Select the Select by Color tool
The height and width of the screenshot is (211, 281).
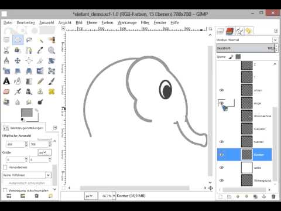52,40
